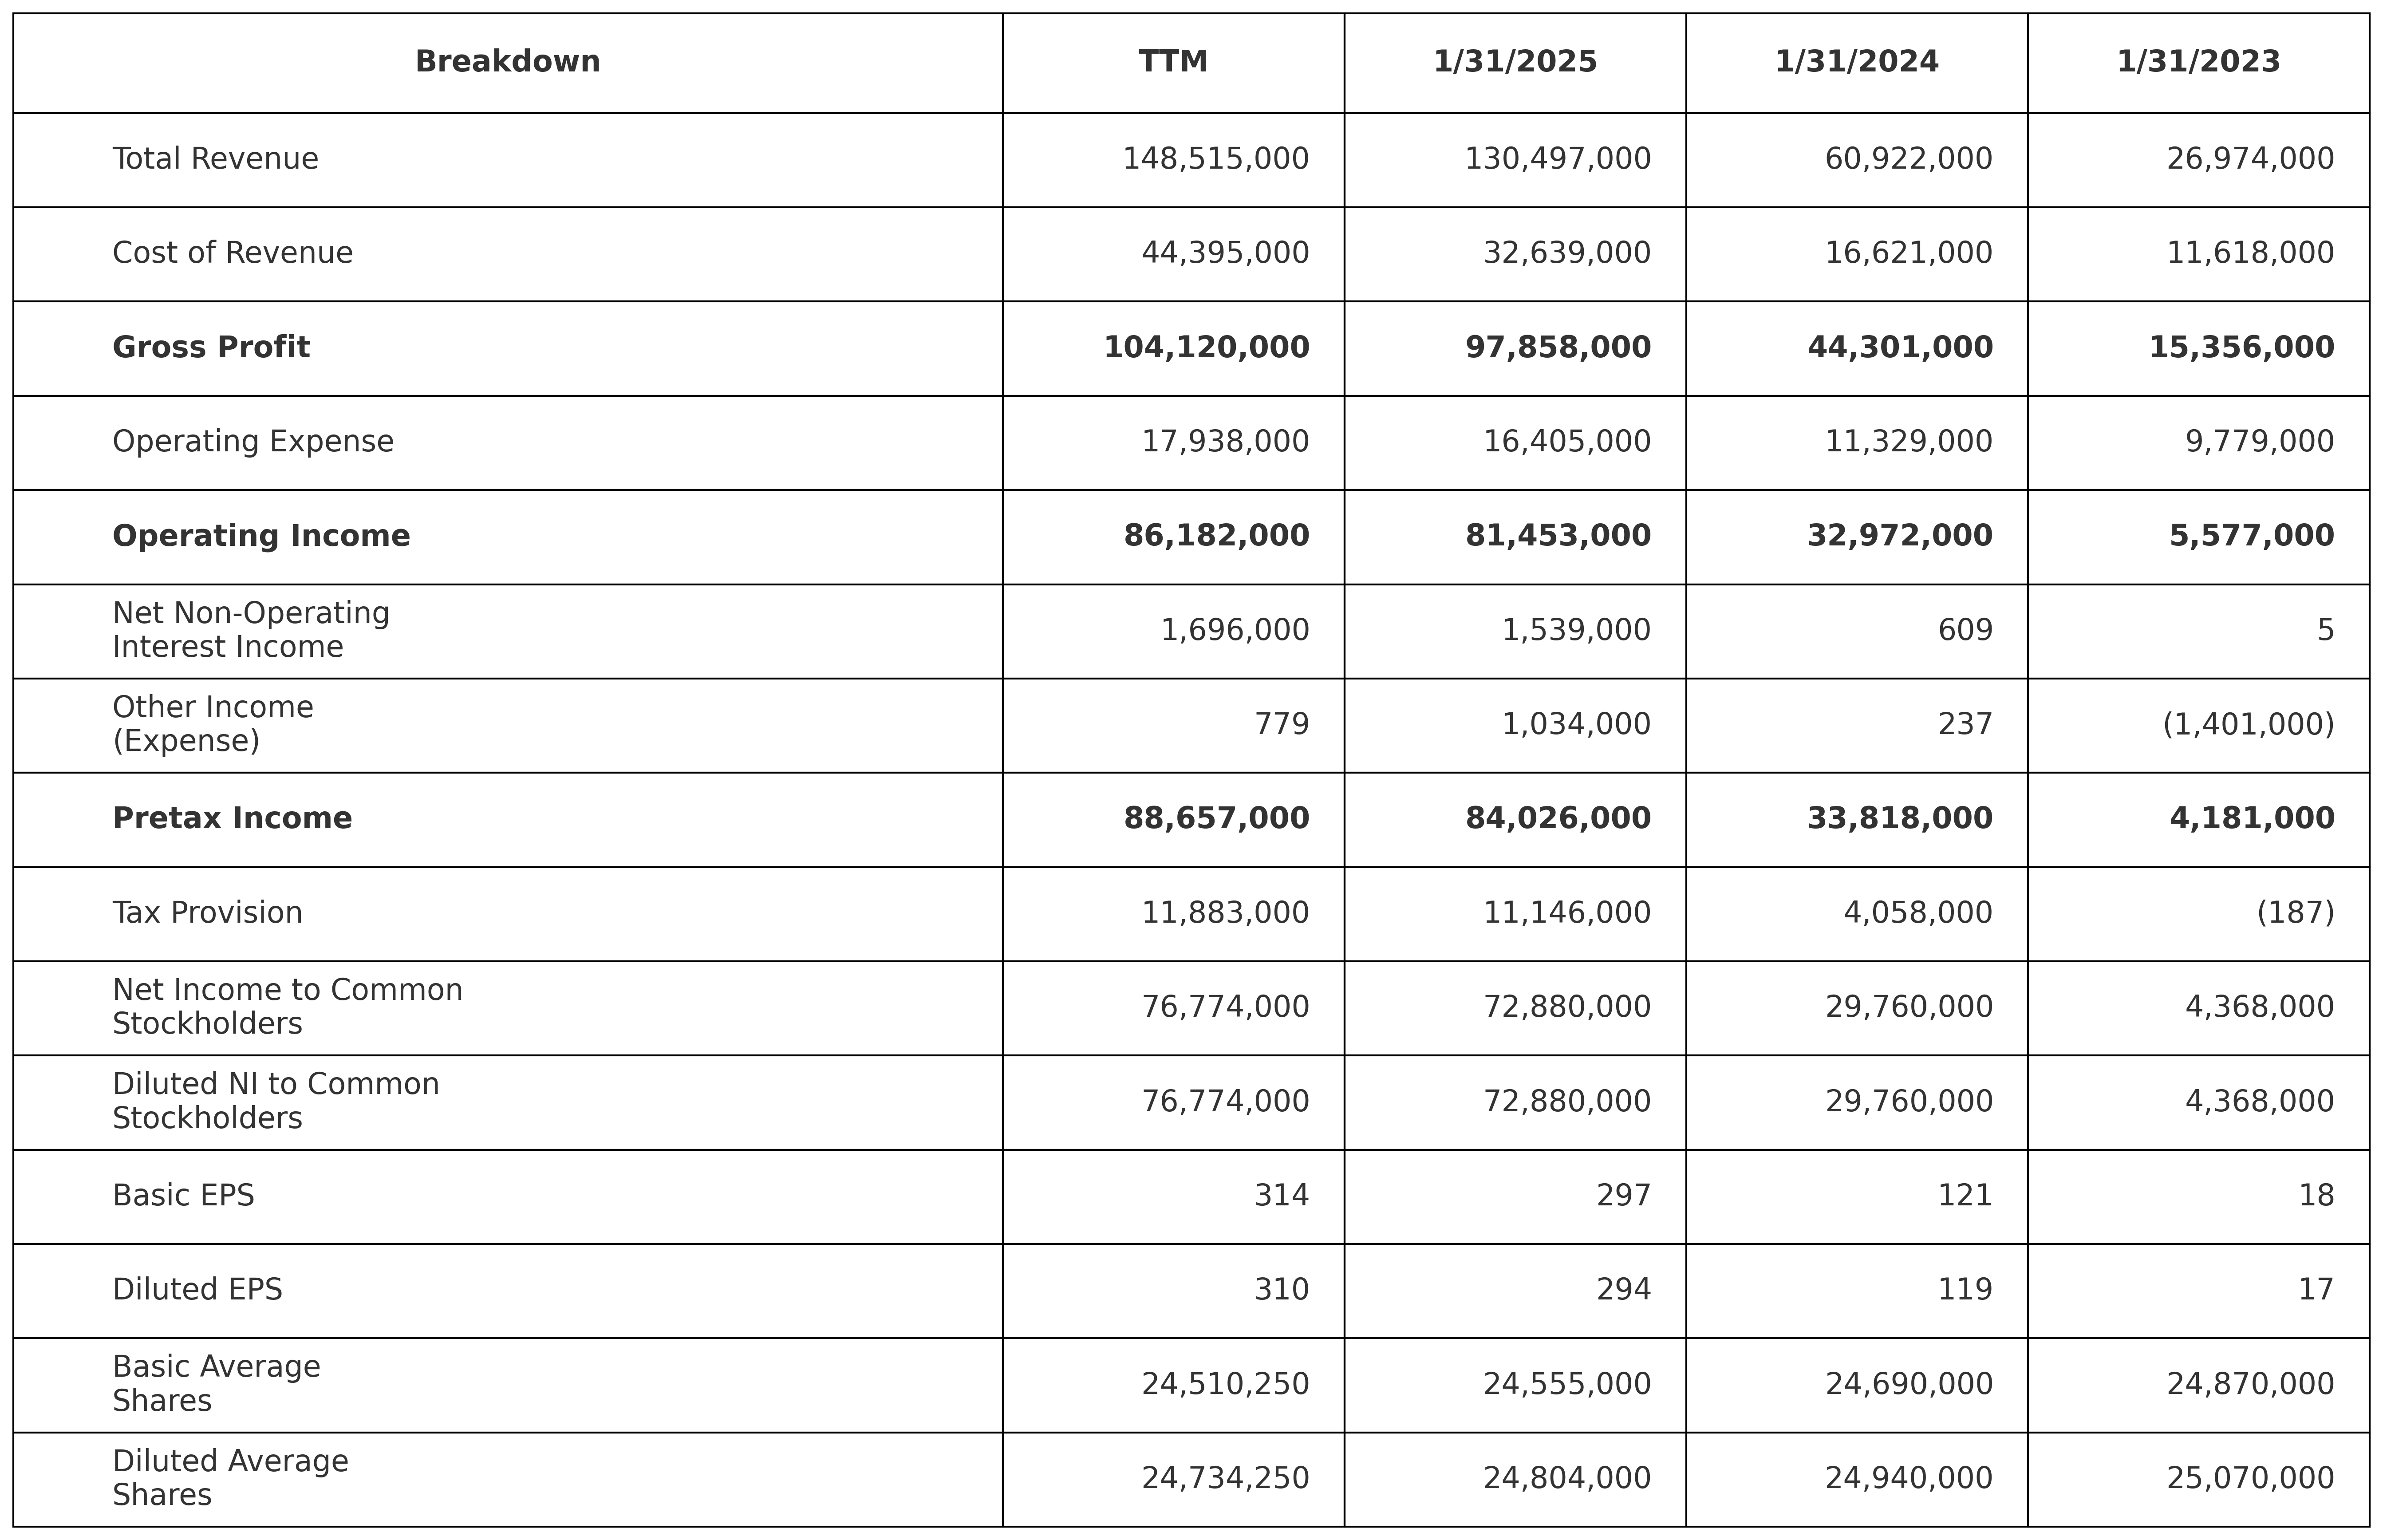The height and width of the screenshot is (1540, 2383).
Task: Select the Diluted Average Shares label
Action: pyautogui.click(x=230, y=1478)
